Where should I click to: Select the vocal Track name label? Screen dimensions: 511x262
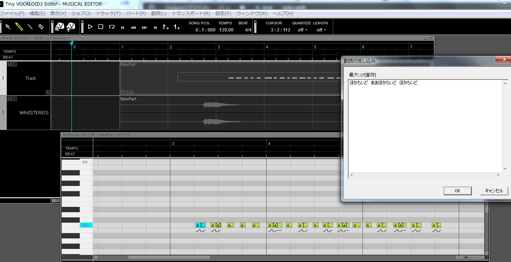tap(31, 78)
